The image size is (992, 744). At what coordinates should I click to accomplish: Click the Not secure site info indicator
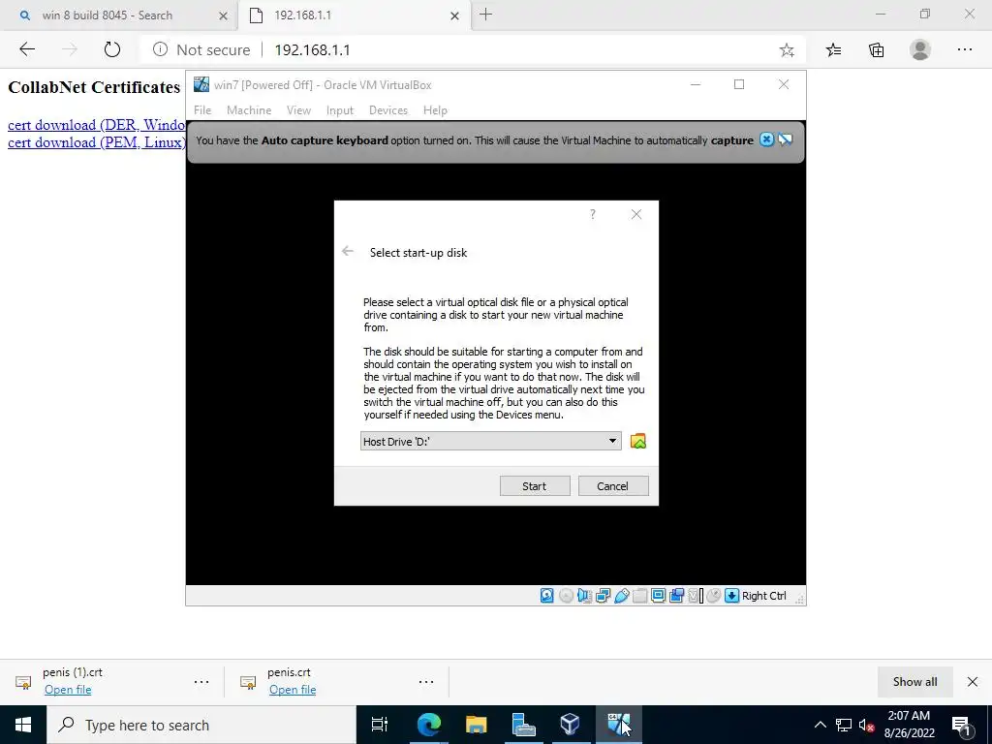[x=201, y=50]
